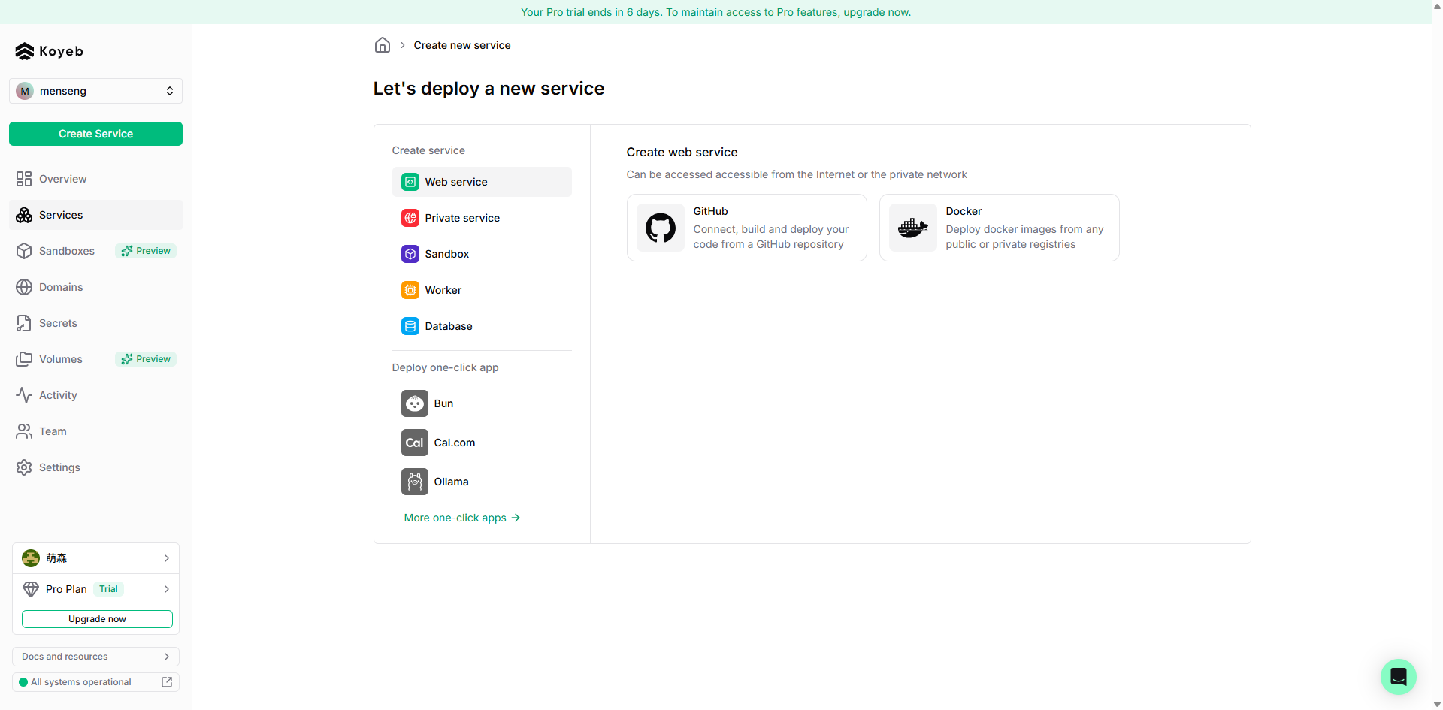1443x710 pixels.
Task: Select the Database service type
Action: [x=449, y=326]
